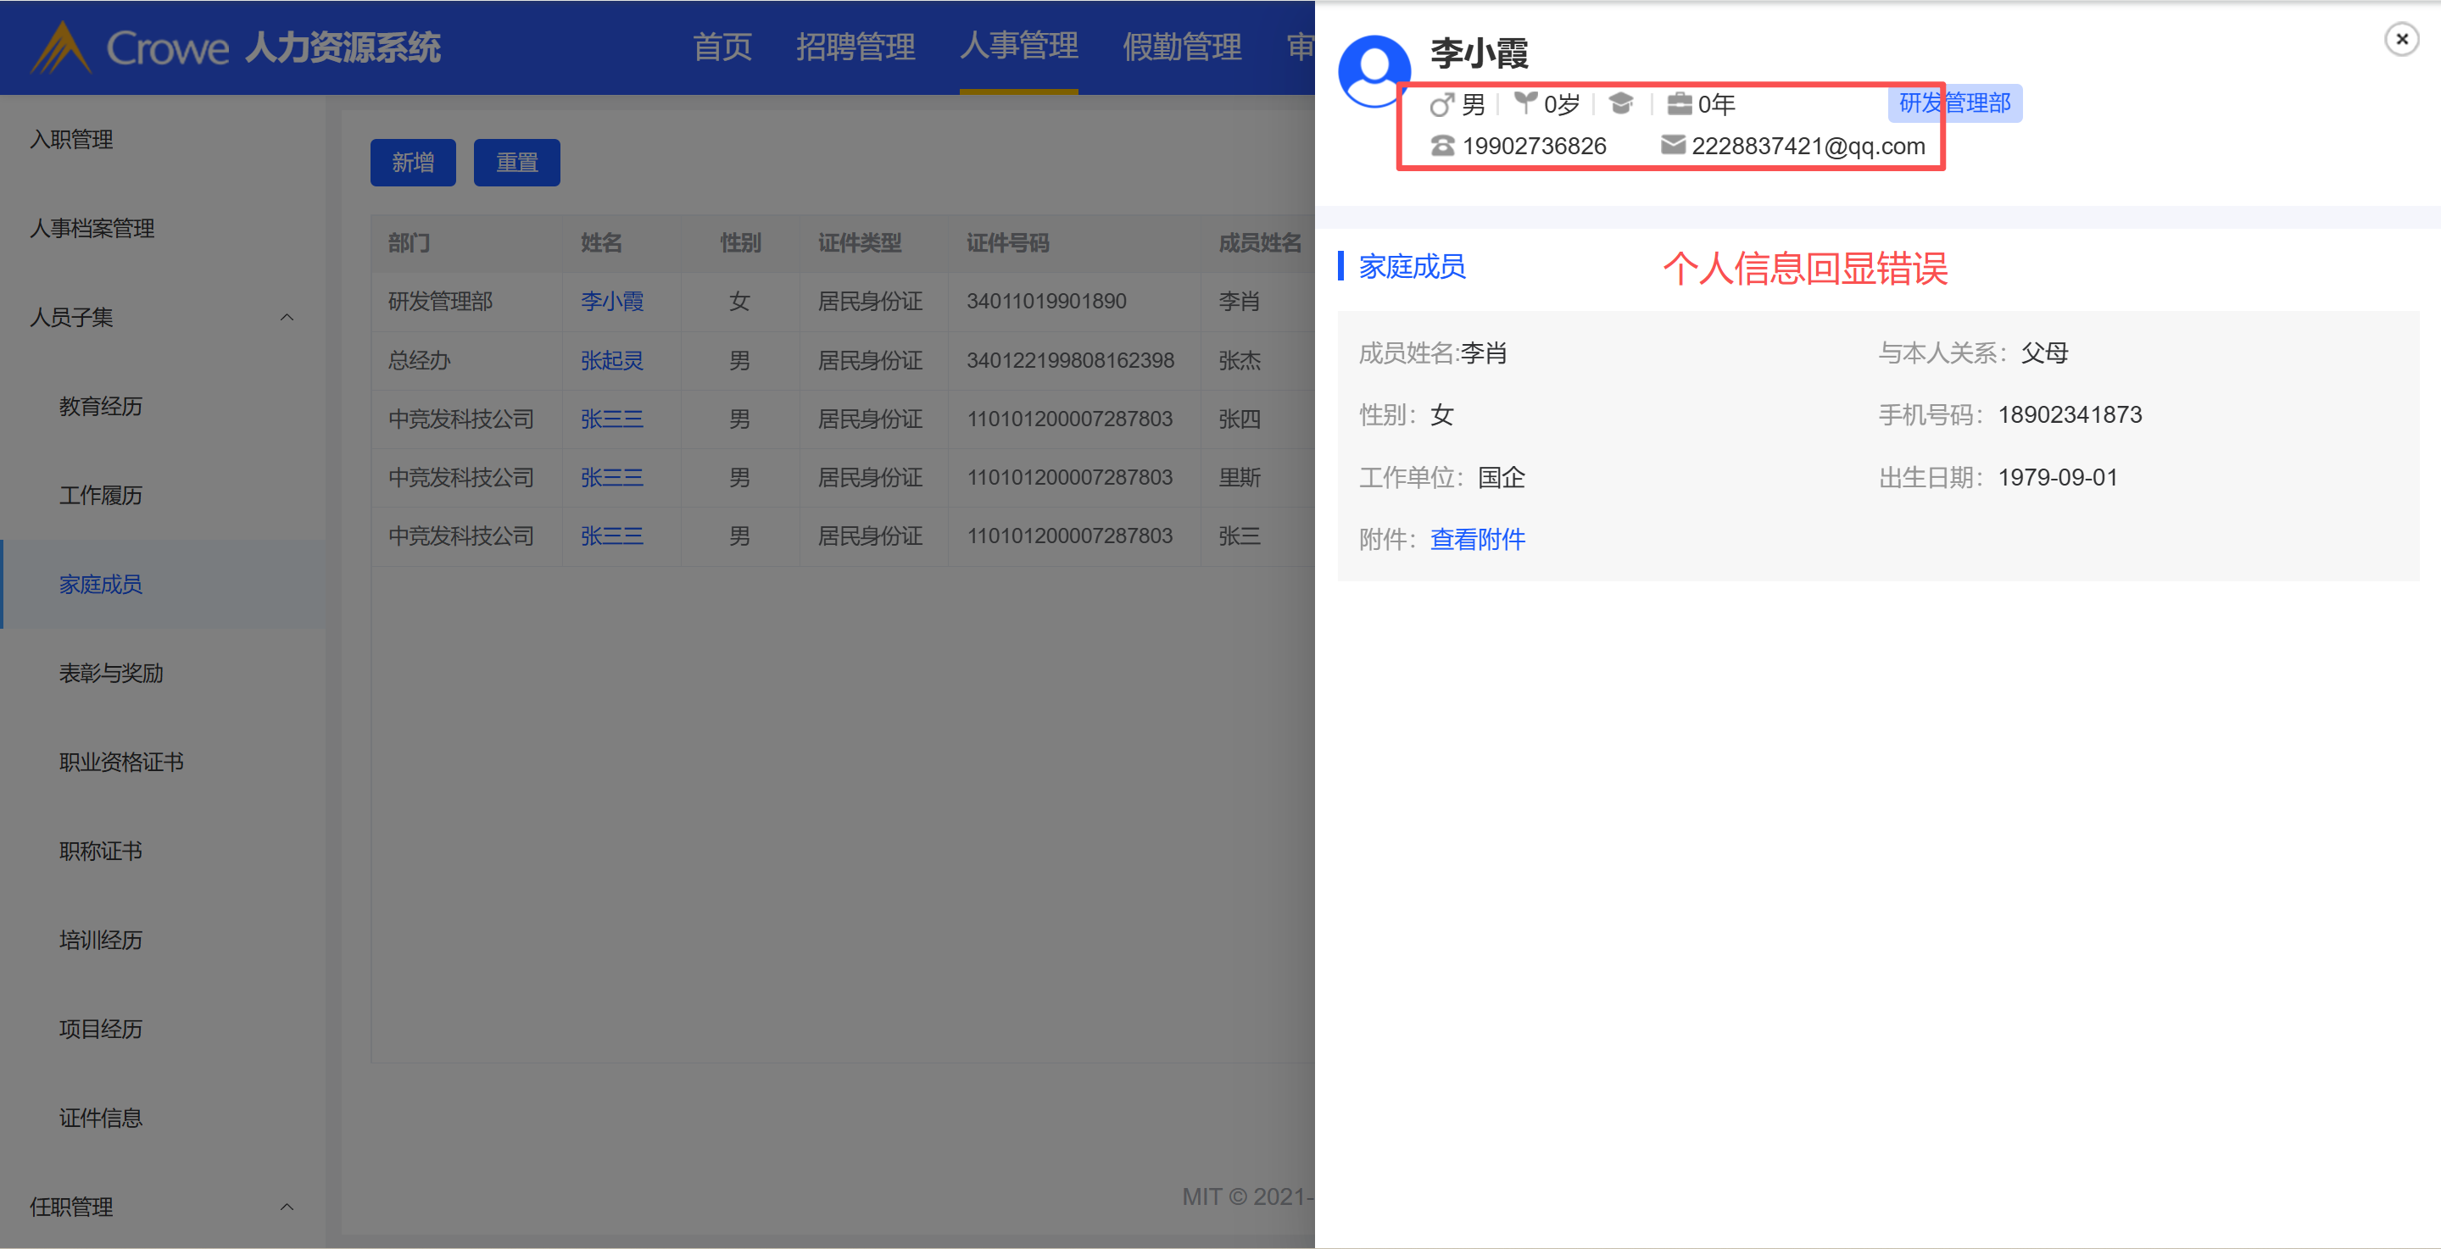The image size is (2441, 1249).
Task: Click the age sprout icon
Action: pyautogui.click(x=1524, y=103)
